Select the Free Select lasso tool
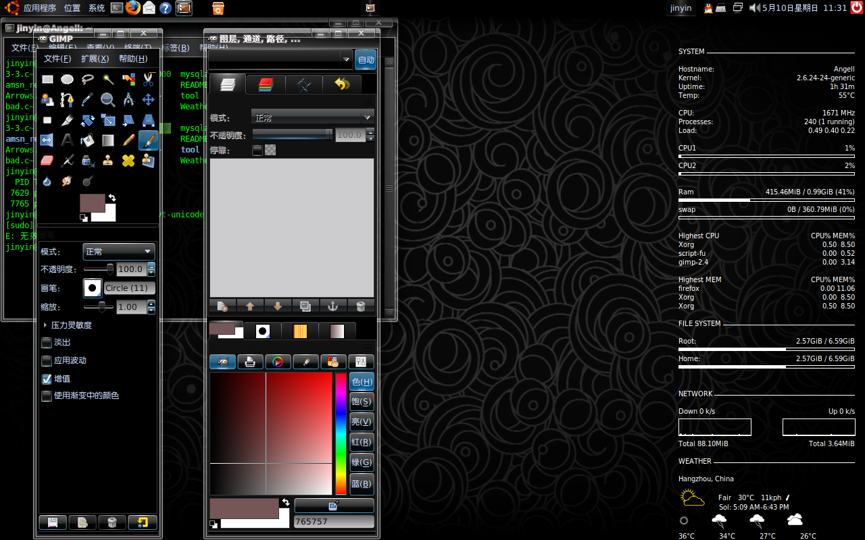This screenshot has width=865, height=540. [88, 79]
